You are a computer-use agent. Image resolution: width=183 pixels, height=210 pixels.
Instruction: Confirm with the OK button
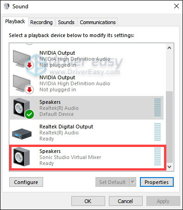click(x=88, y=201)
